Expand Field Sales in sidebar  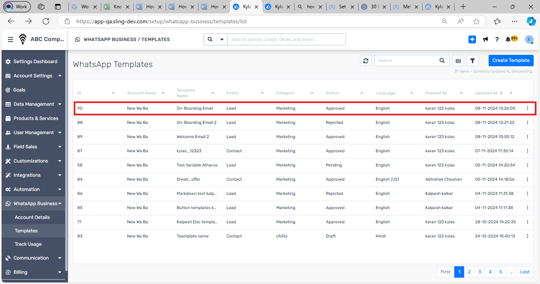(x=33, y=147)
